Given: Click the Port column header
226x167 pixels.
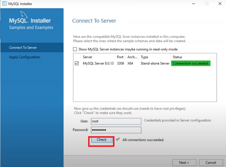Looking at the screenshot, I should pos(120,57).
